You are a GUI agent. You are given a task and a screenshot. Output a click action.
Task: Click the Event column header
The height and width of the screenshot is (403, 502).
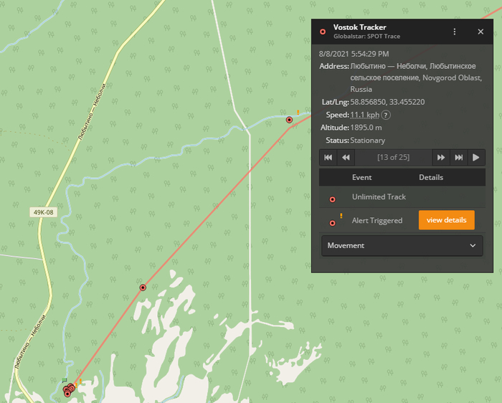pyautogui.click(x=361, y=177)
